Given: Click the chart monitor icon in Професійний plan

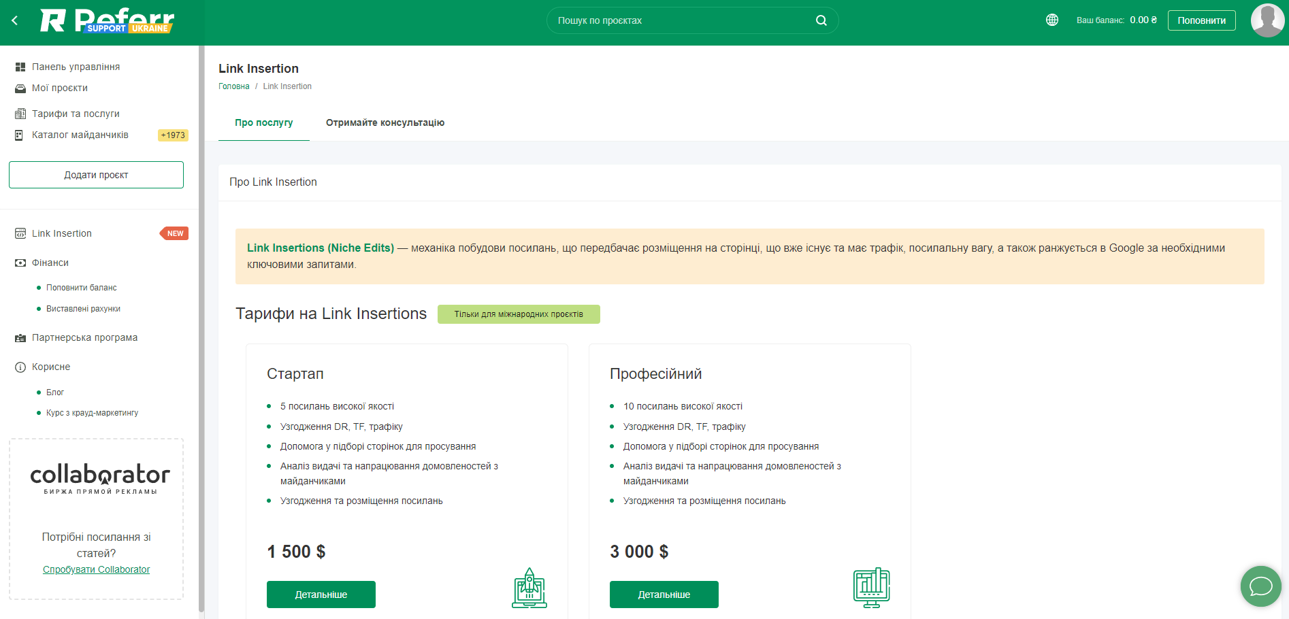Looking at the screenshot, I should [x=871, y=588].
